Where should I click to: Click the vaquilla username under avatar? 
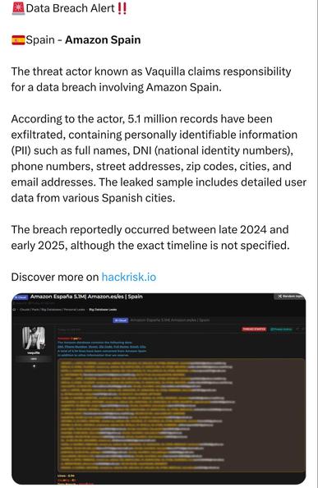coord(34,353)
